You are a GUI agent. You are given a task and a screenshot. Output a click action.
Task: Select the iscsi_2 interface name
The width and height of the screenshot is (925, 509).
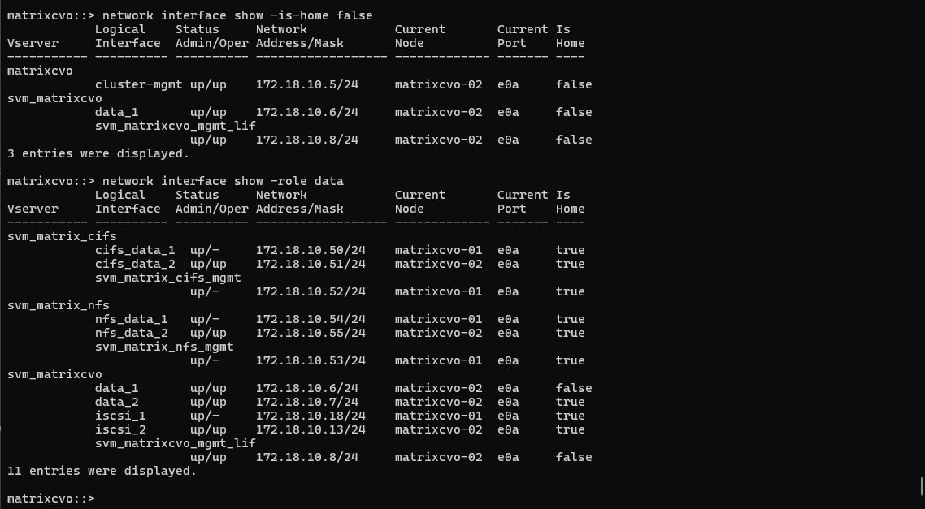(x=120, y=429)
